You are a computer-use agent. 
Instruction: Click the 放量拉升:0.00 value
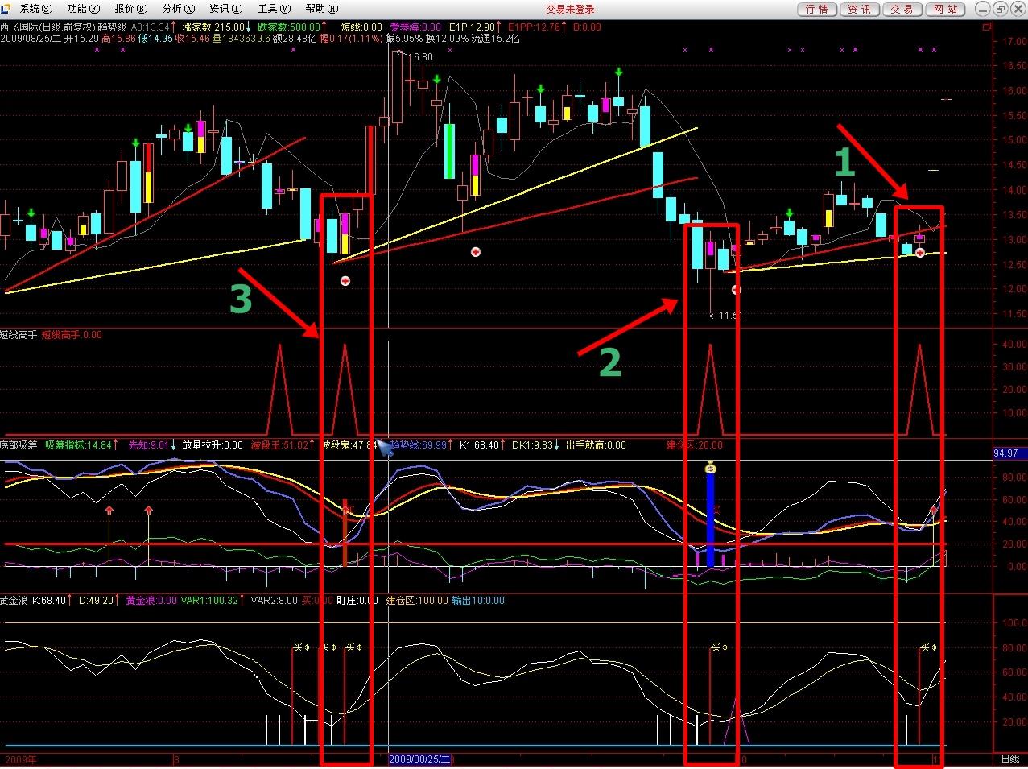213,445
